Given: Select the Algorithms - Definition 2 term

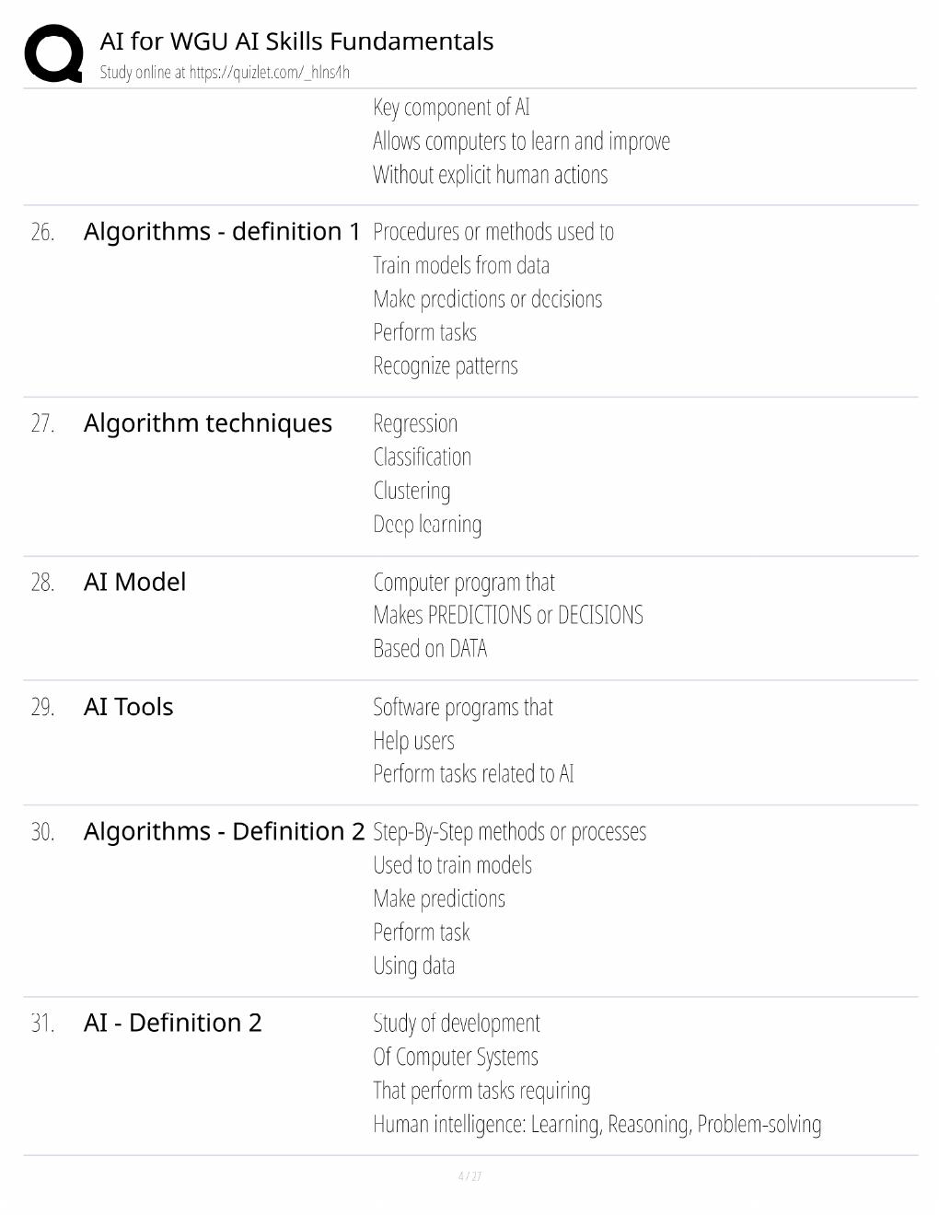Looking at the screenshot, I should [224, 831].
